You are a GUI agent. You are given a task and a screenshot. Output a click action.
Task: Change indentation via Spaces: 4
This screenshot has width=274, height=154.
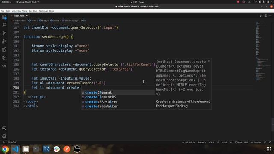[x=202, y=142]
